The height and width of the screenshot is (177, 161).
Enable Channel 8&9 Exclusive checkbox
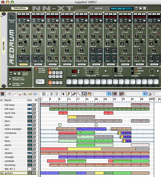(x=10, y=84)
